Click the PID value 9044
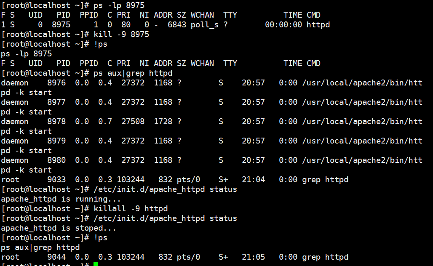433x266 pixels. 56,257
